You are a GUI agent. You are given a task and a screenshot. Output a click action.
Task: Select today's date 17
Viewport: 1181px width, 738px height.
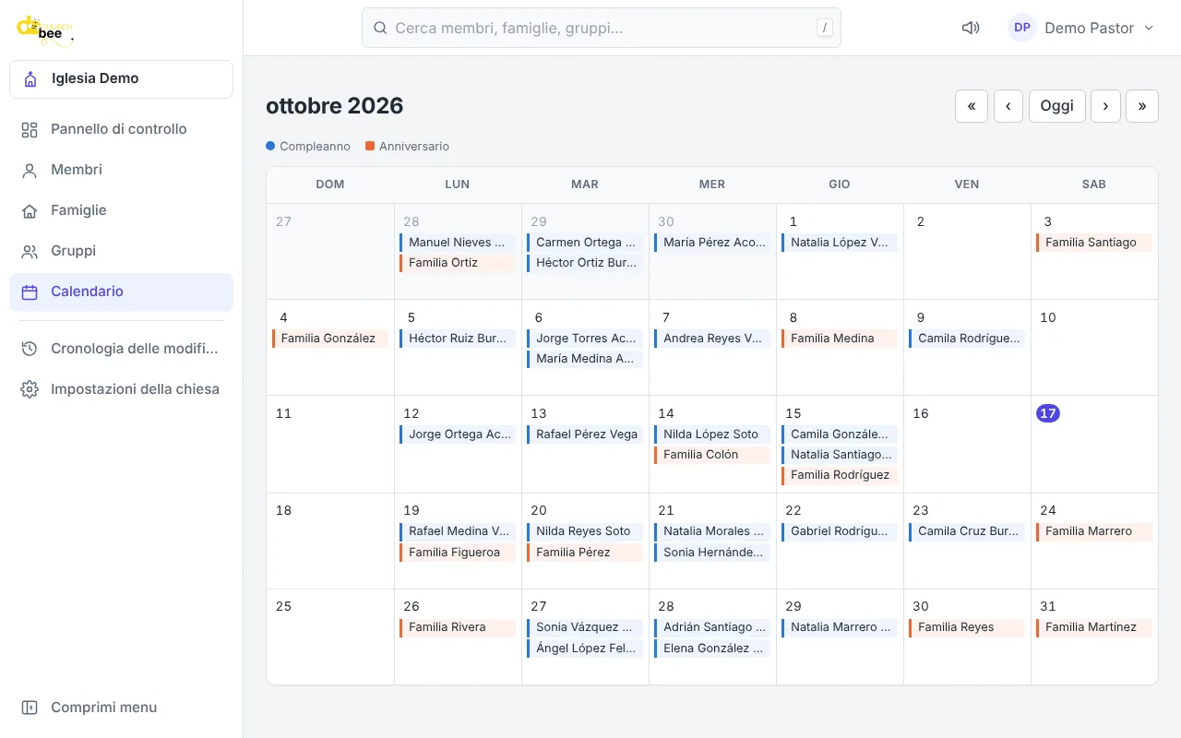point(1048,413)
